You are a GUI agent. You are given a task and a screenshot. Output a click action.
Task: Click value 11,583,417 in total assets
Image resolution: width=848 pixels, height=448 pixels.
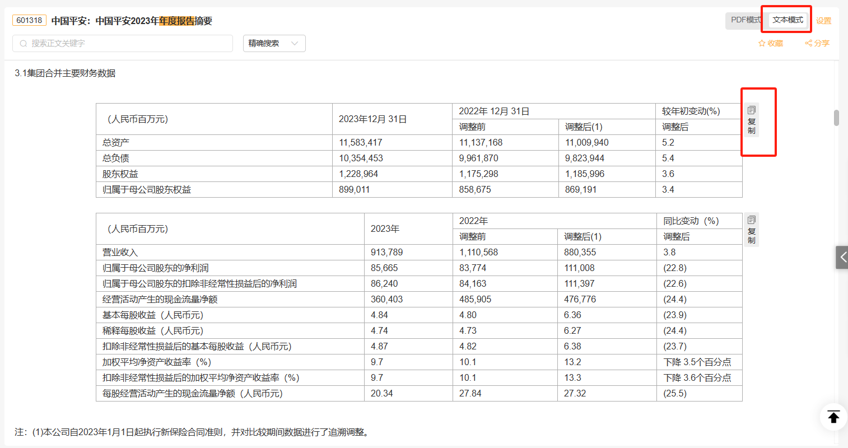click(x=361, y=142)
